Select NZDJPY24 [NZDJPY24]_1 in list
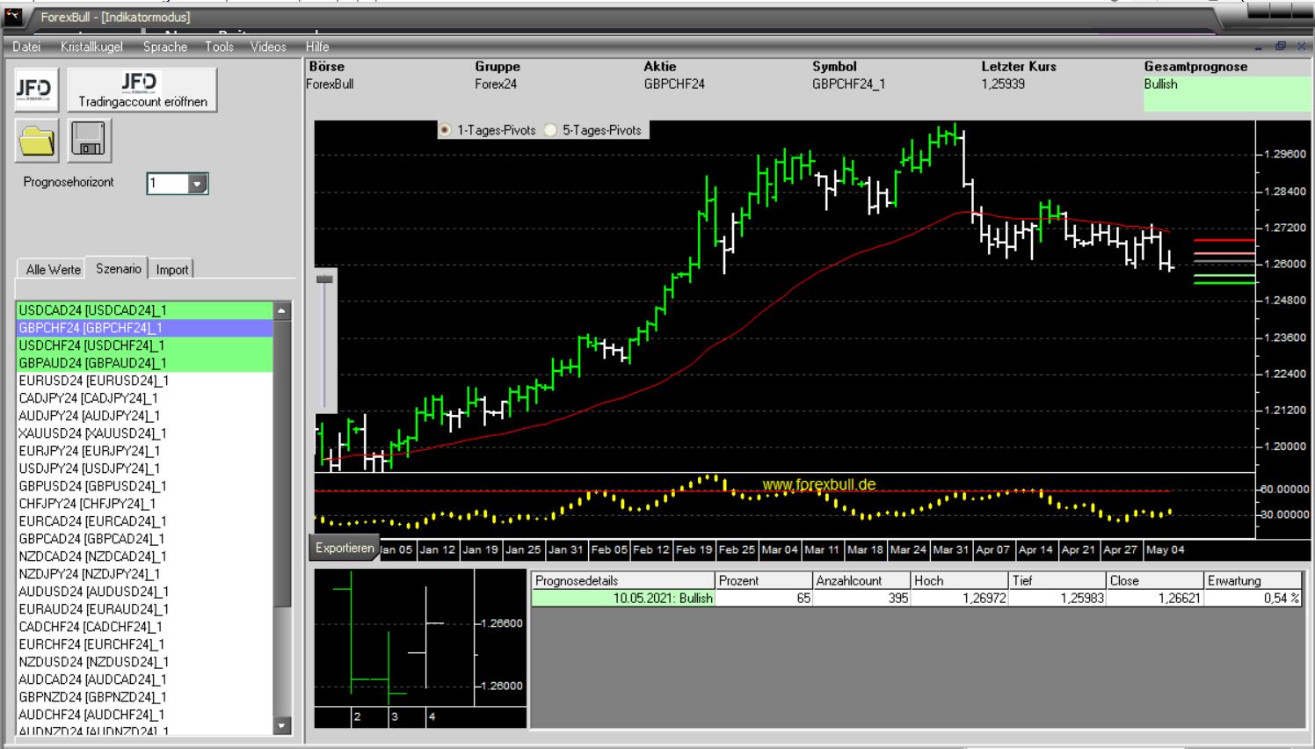Image resolution: width=1315 pixels, height=749 pixels. tap(145, 574)
